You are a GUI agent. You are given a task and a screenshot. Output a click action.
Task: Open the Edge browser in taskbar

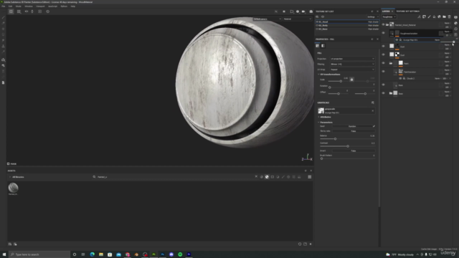(x=93, y=254)
